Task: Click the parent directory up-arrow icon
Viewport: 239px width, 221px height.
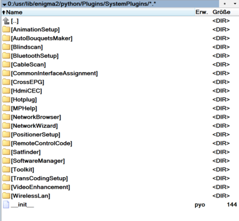Action: click(x=6, y=21)
